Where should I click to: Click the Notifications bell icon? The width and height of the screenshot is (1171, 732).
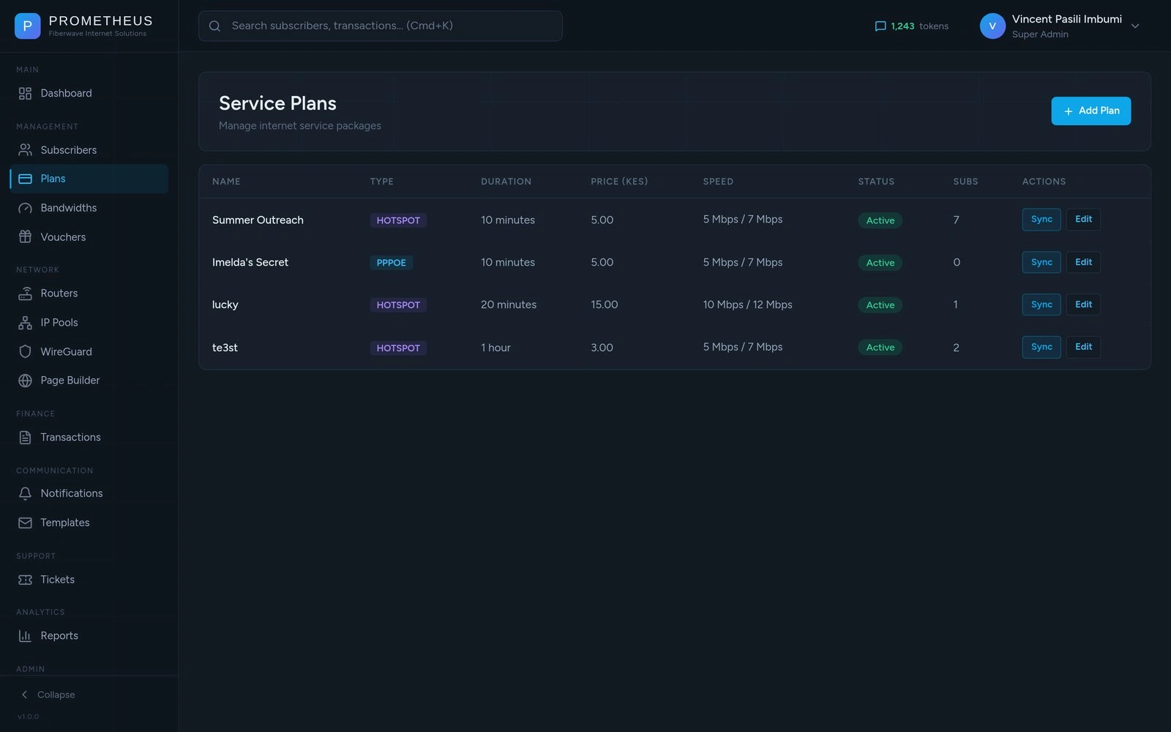pyautogui.click(x=25, y=493)
